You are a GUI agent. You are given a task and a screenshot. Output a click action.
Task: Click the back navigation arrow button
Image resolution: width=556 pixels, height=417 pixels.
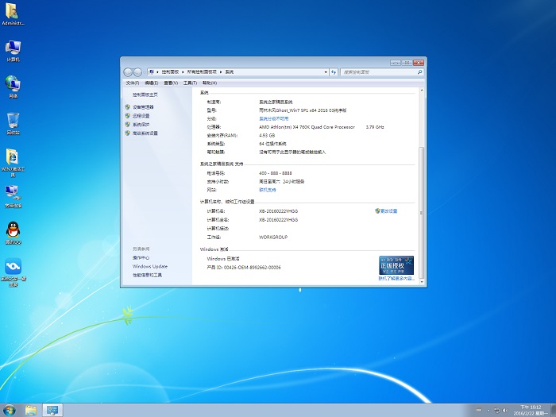pos(128,71)
